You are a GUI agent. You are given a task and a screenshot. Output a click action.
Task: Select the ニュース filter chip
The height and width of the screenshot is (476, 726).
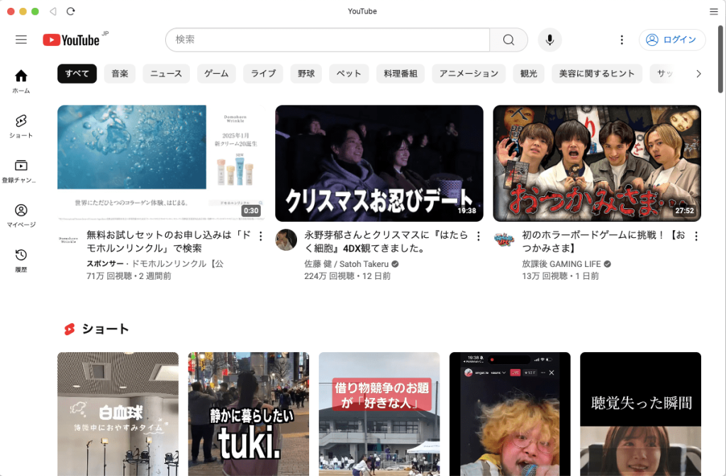click(166, 74)
